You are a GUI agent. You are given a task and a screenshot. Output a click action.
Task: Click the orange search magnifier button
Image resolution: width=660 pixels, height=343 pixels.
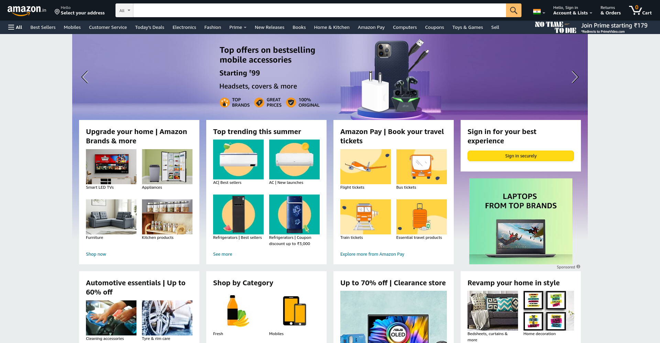point(514,10)
